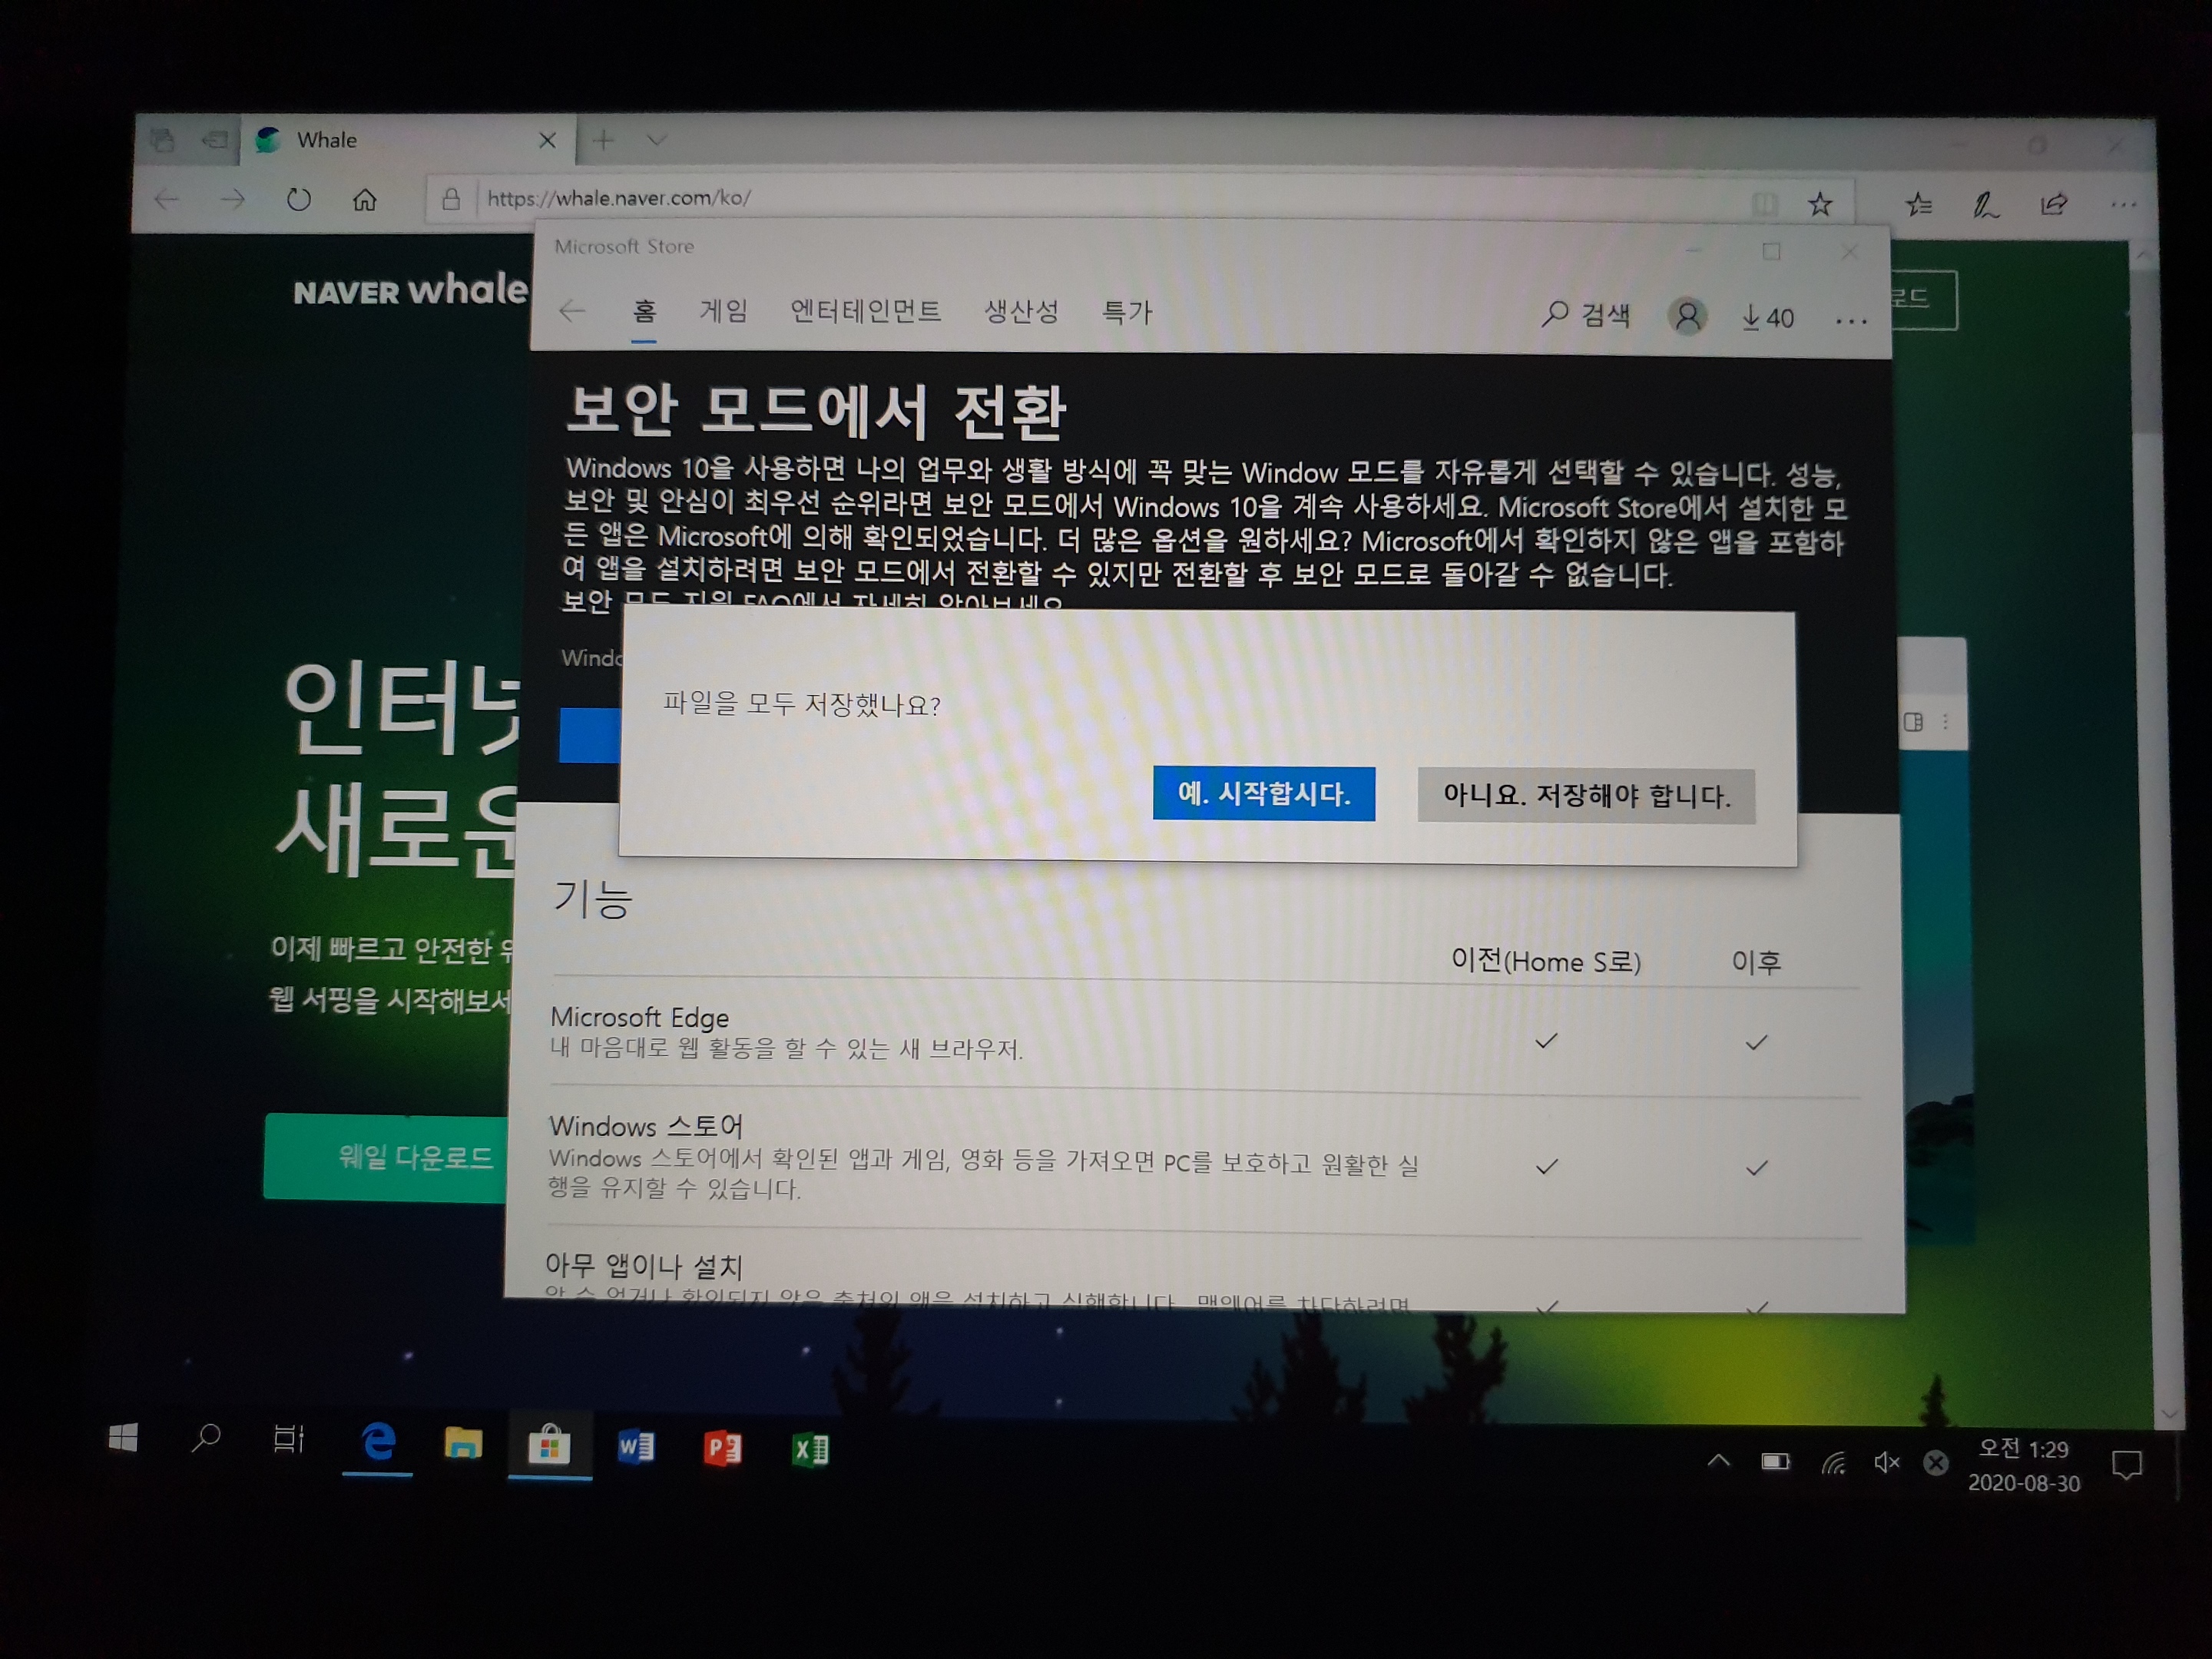This screenshot has width=2212, height=1659.
Task: Click the Edge set tabs aside icon
Action: point(215,140)
